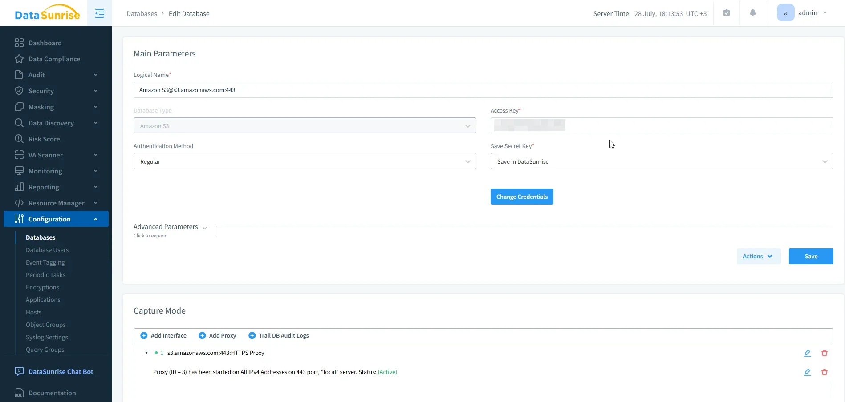The width and height of the screenshot is (845, 402).
Task: Expand the Audit menu
Action: click(x=37, y=75)
